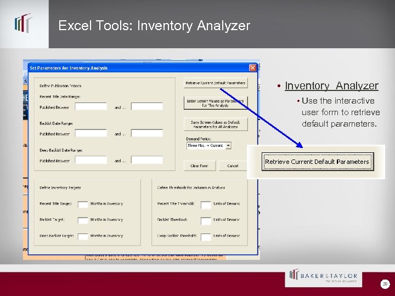This screenshot has height=296, width=395.
Task: Click Define Thresholds for Inclusion label
Action: coord(191,187)
